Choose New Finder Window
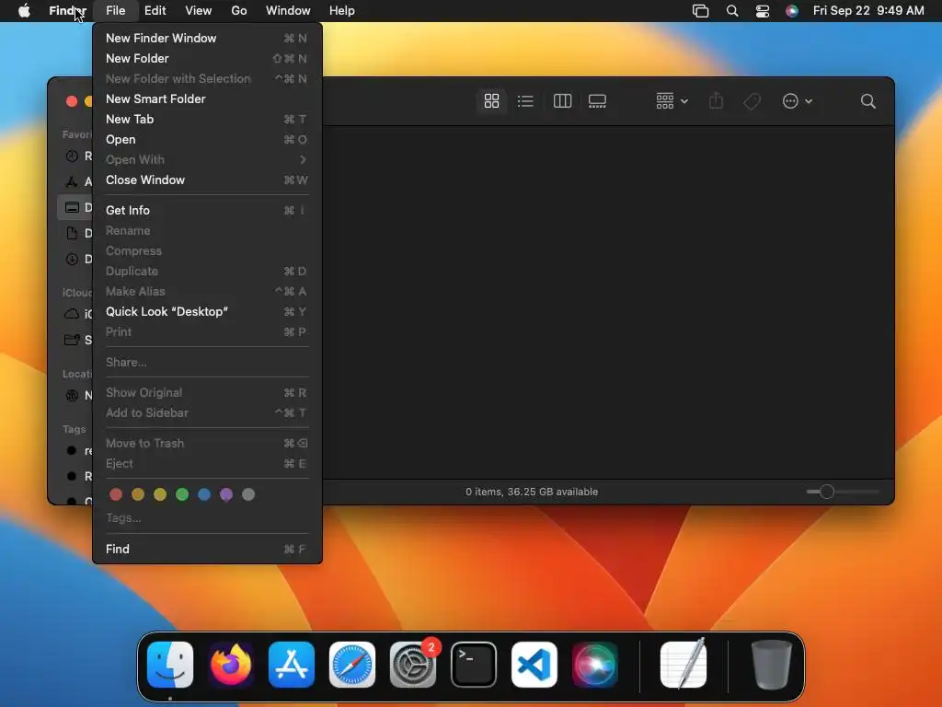The width and height of the screenshot is (942, 707). [x=207, y=38]
